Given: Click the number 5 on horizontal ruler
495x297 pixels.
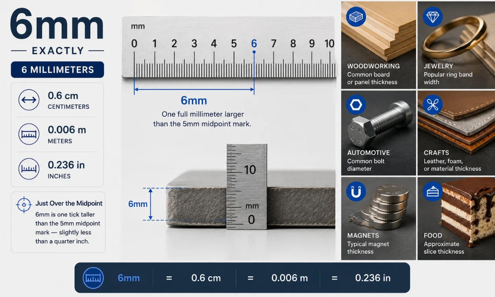Looking at the screenshot, I should [234, 43].
